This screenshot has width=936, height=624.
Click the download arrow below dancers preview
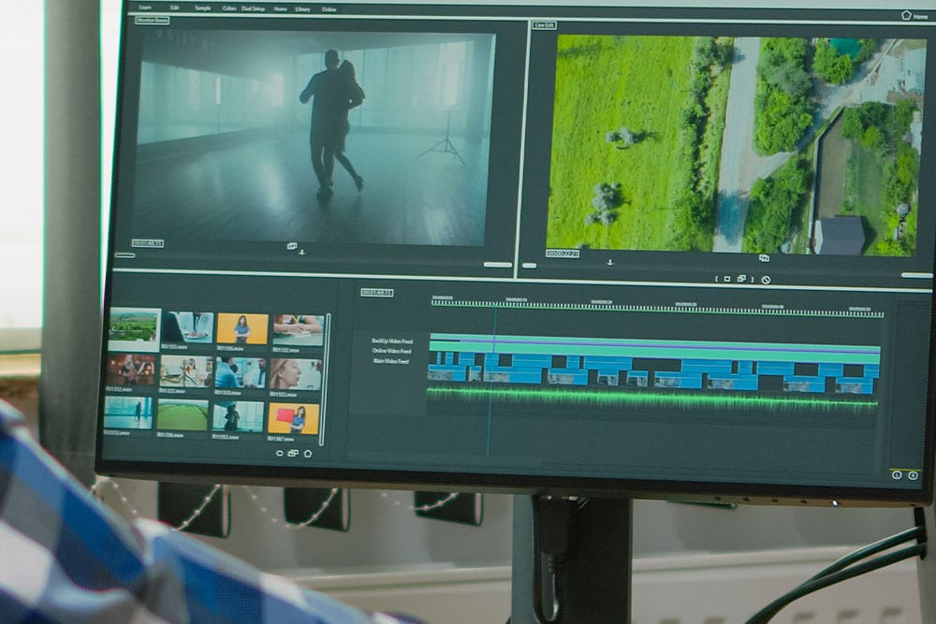click(302, 253)
